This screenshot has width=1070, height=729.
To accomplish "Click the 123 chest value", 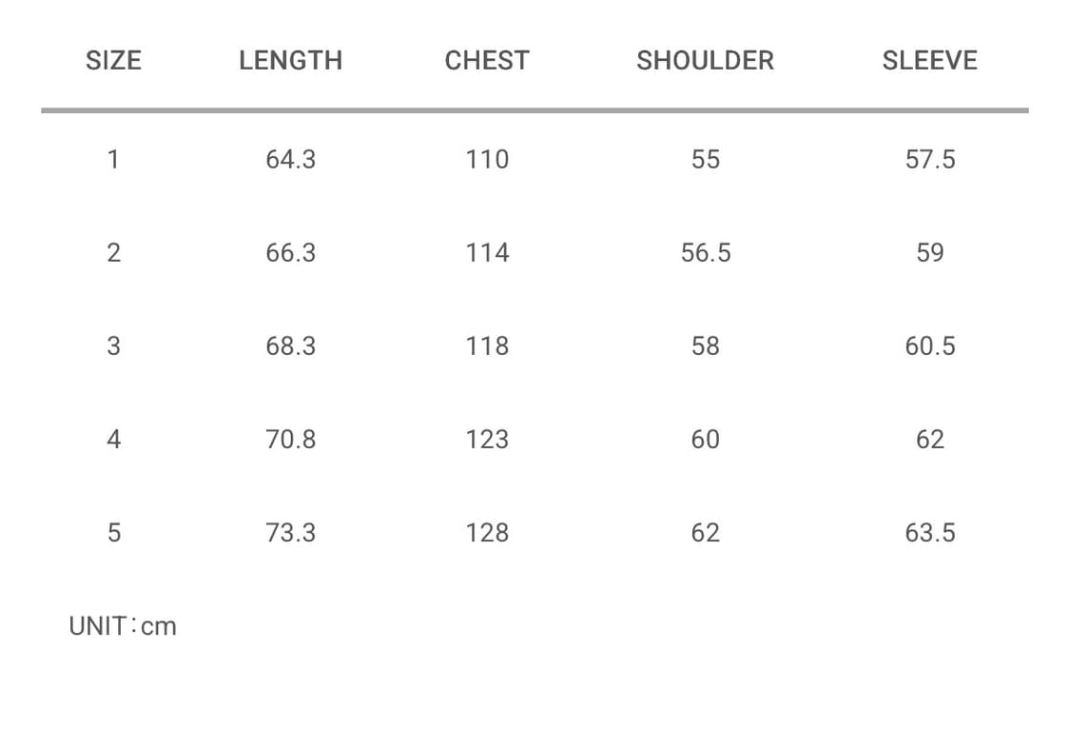I will pos(487,439).
